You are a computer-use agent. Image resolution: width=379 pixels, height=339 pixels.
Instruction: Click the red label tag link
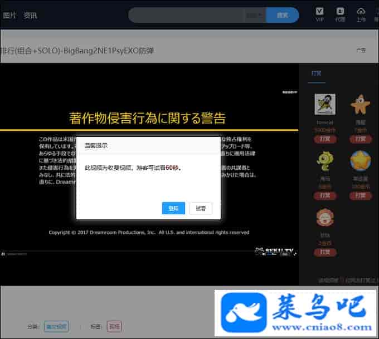point(114,326)
